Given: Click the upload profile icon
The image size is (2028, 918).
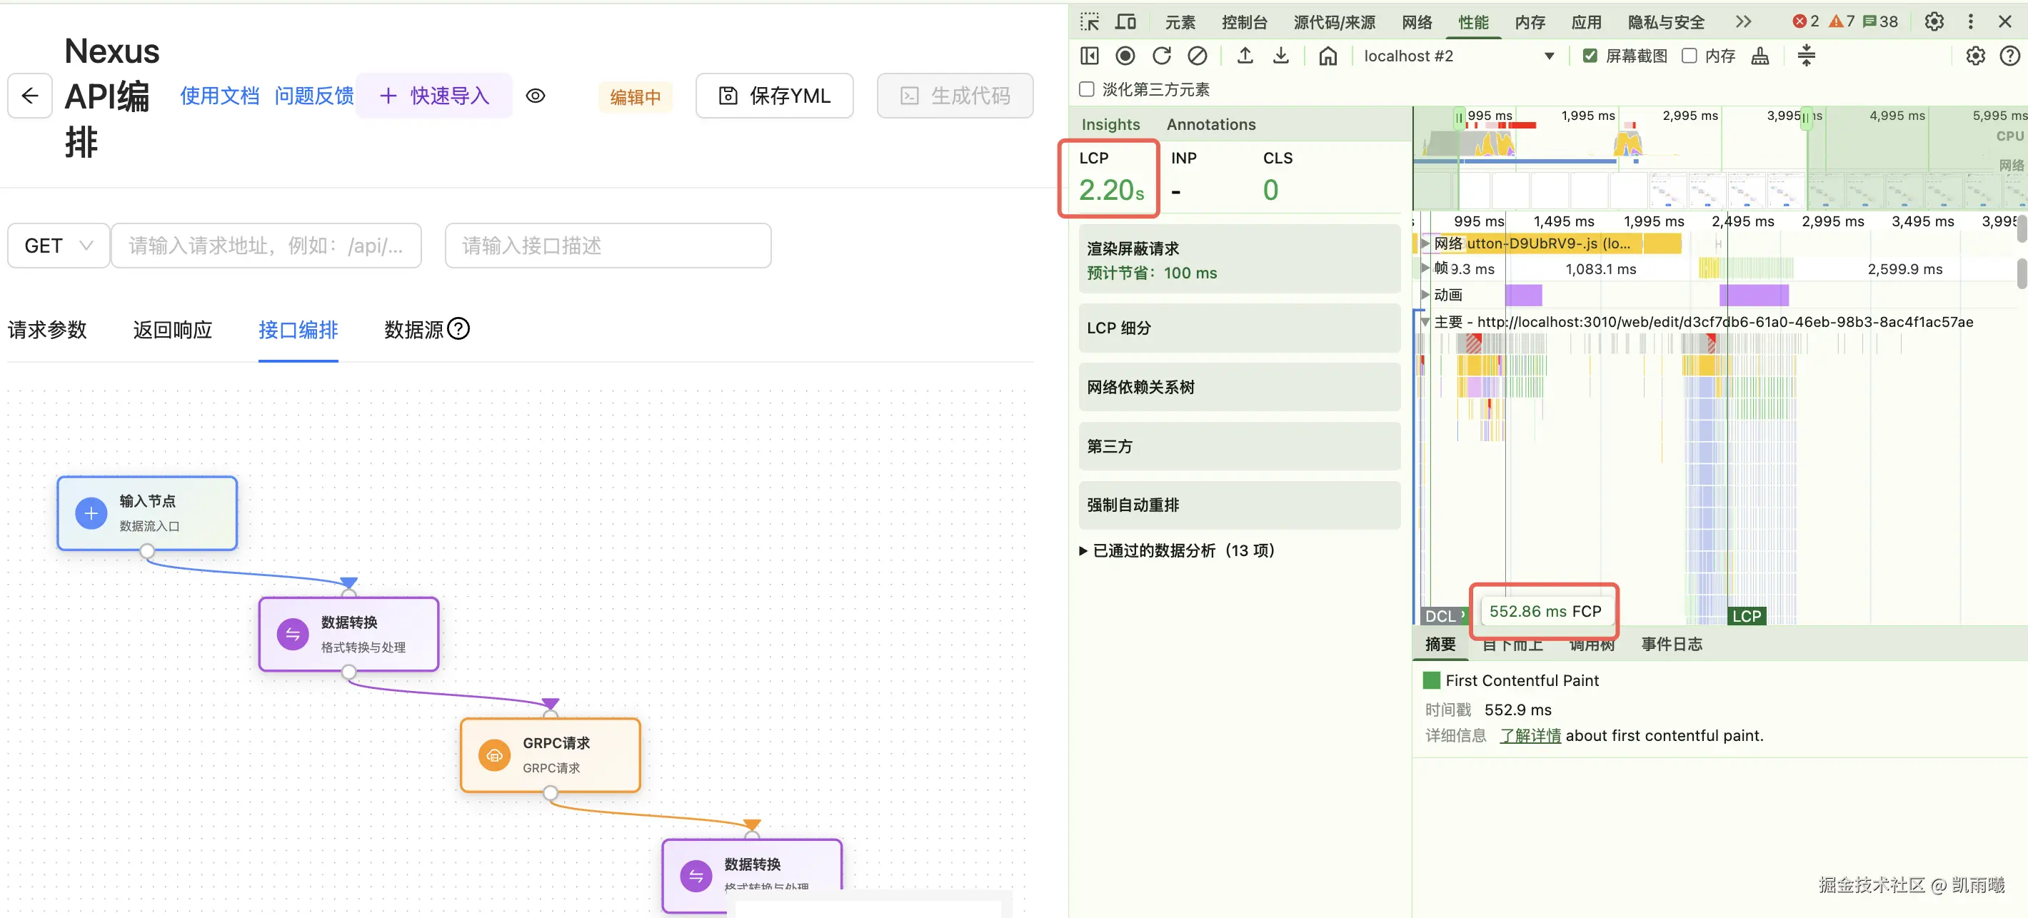Looking at the screenshot, I should pos(1245,56).
